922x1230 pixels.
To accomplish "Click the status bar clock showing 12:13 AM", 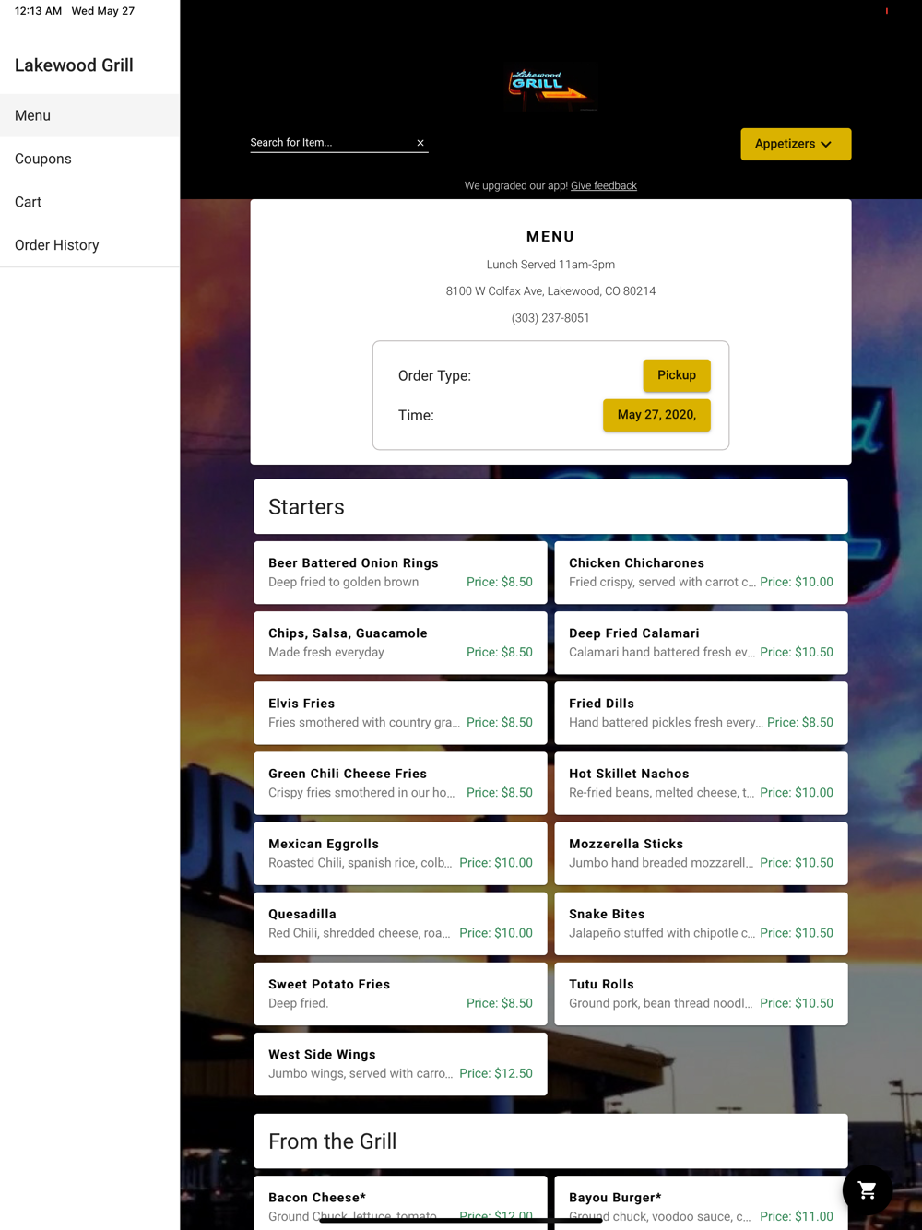I will tap(38, 11).
